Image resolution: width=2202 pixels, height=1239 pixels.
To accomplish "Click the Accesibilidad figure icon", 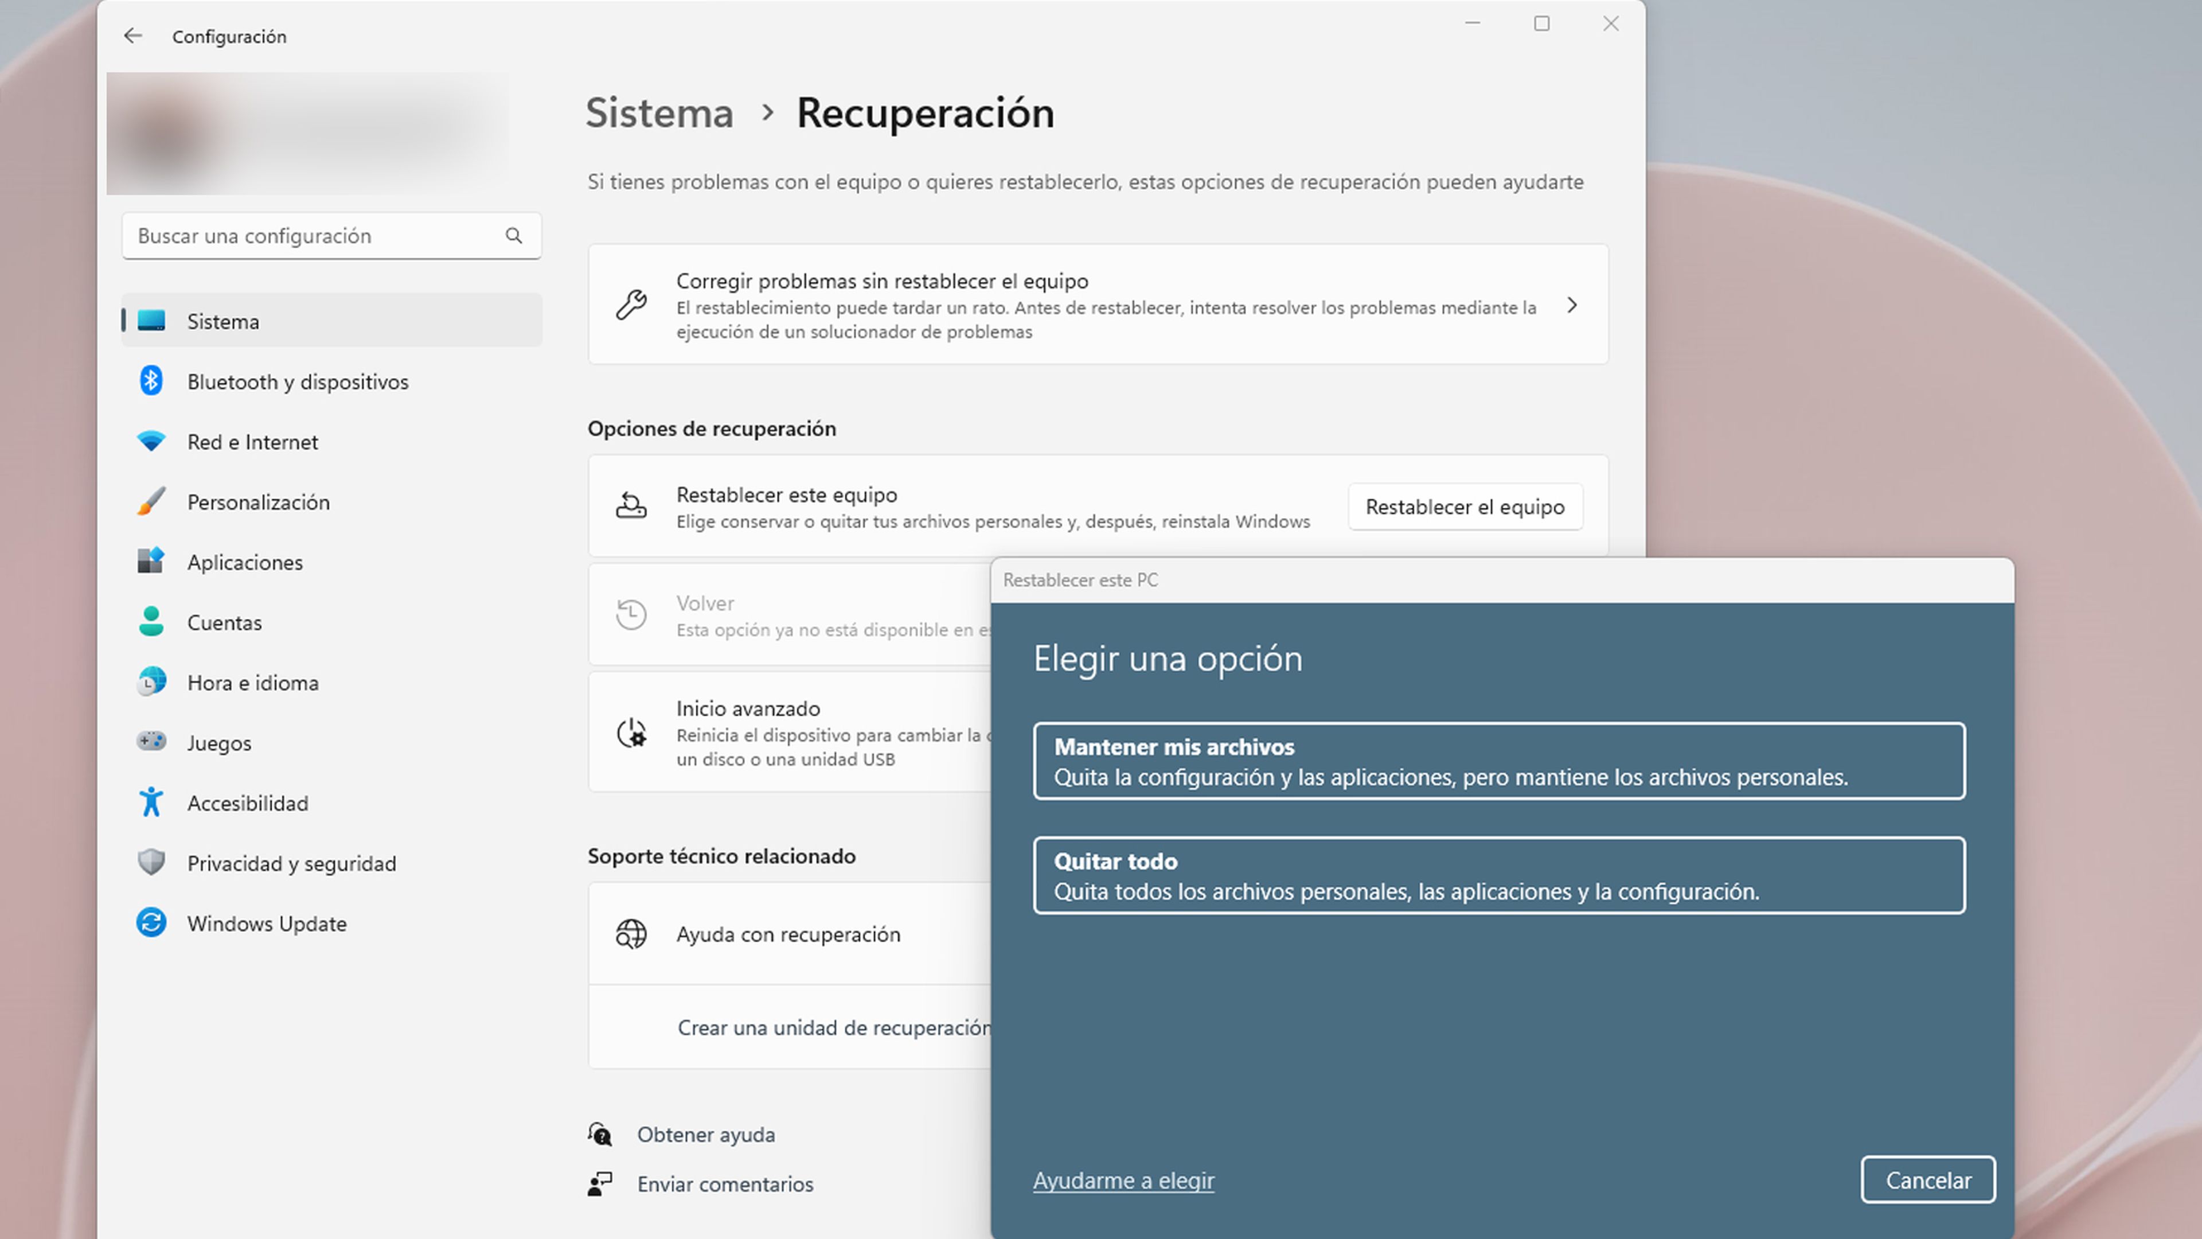I will (x=151, y=802).
